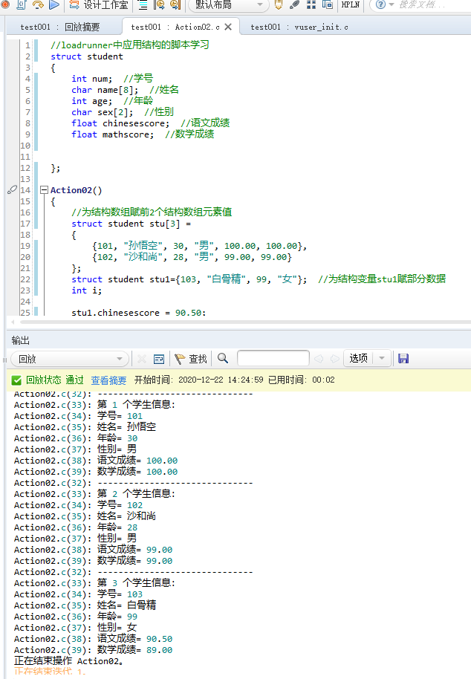The height and width of the screenshot is (679, 471).
Task: Click the 回放状态 通过 status text
Action: (x=54, y=380)
